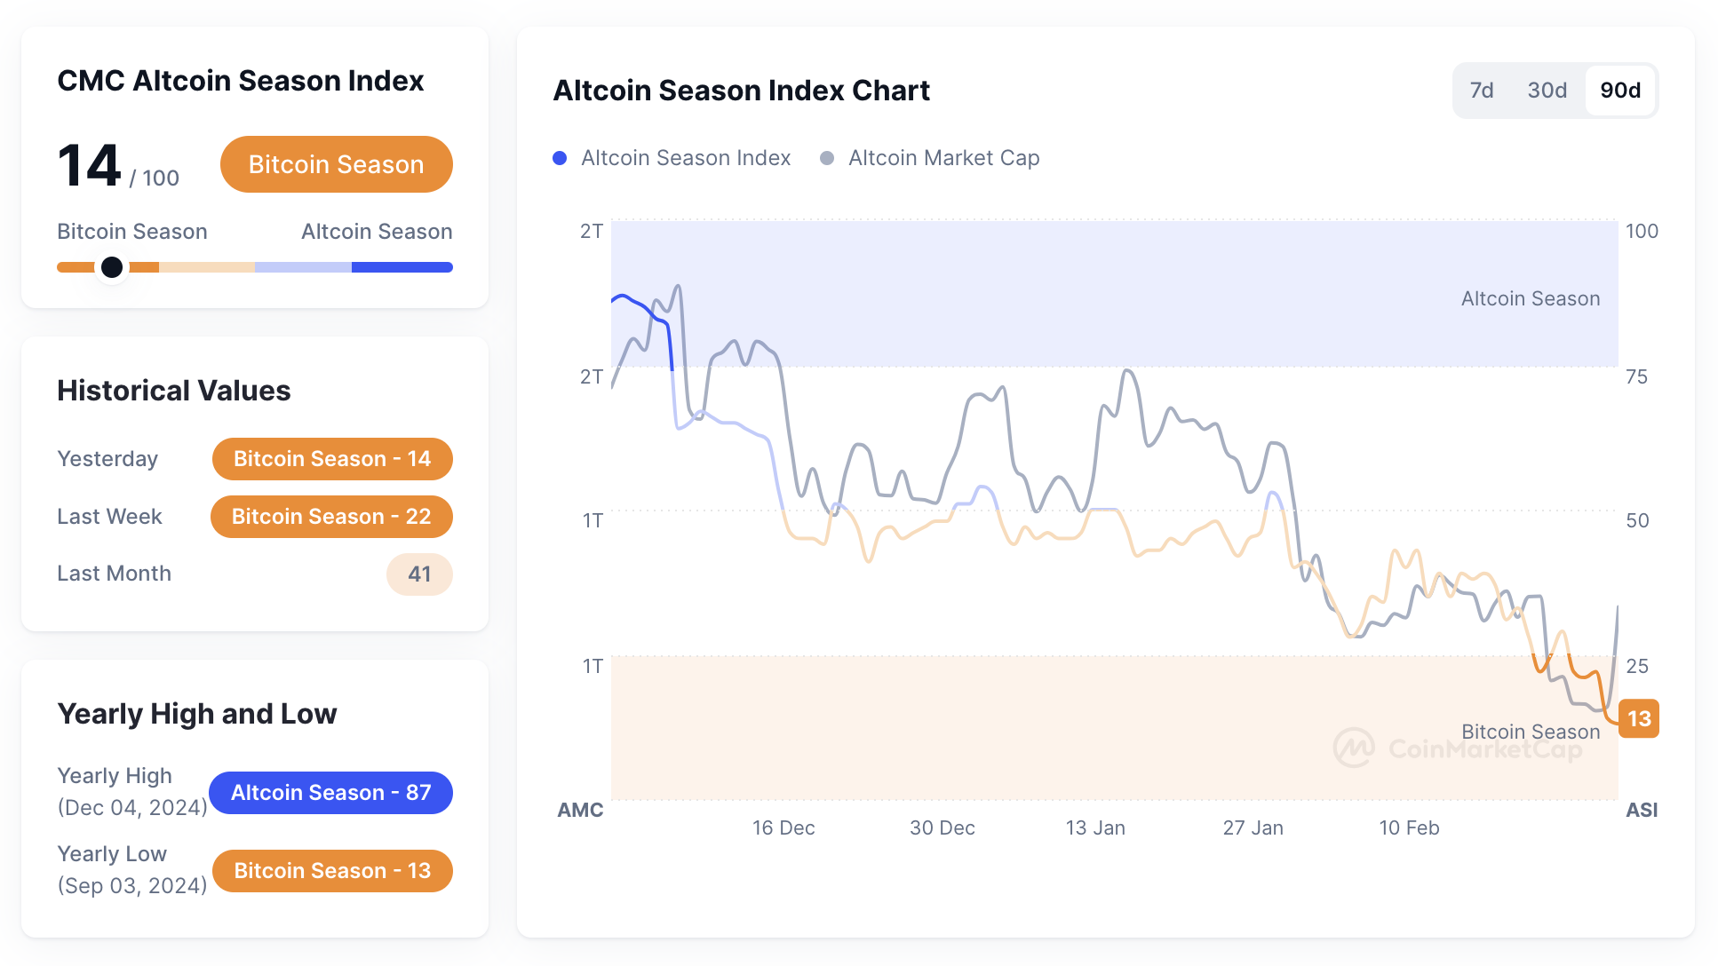Click the Last Week Bitcoin Season - 22 badge
The image size is (1718, 966).
(330, 517)
